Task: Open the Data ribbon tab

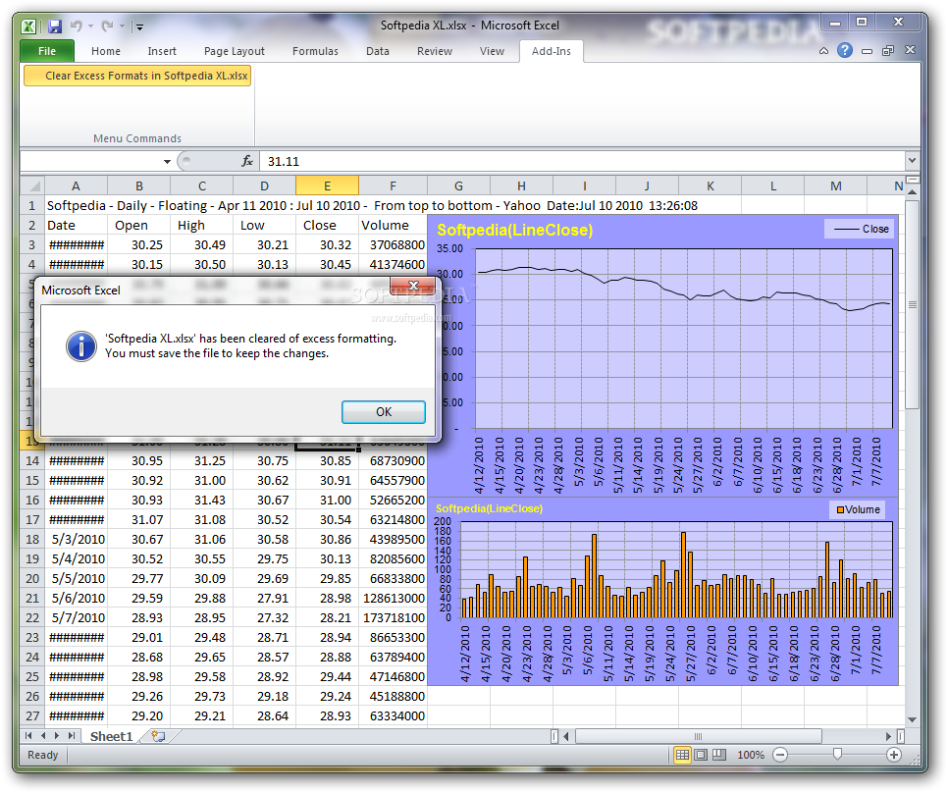Action: (377, 51)
